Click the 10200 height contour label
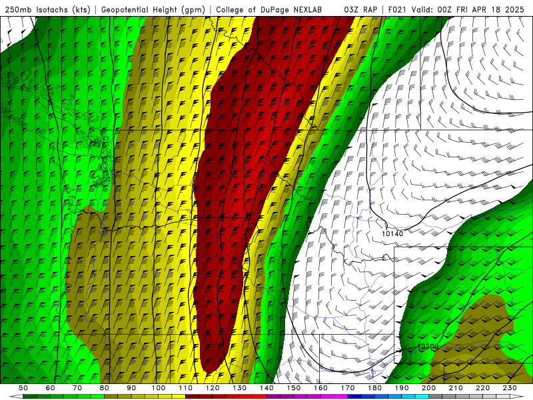 [428, 346]
